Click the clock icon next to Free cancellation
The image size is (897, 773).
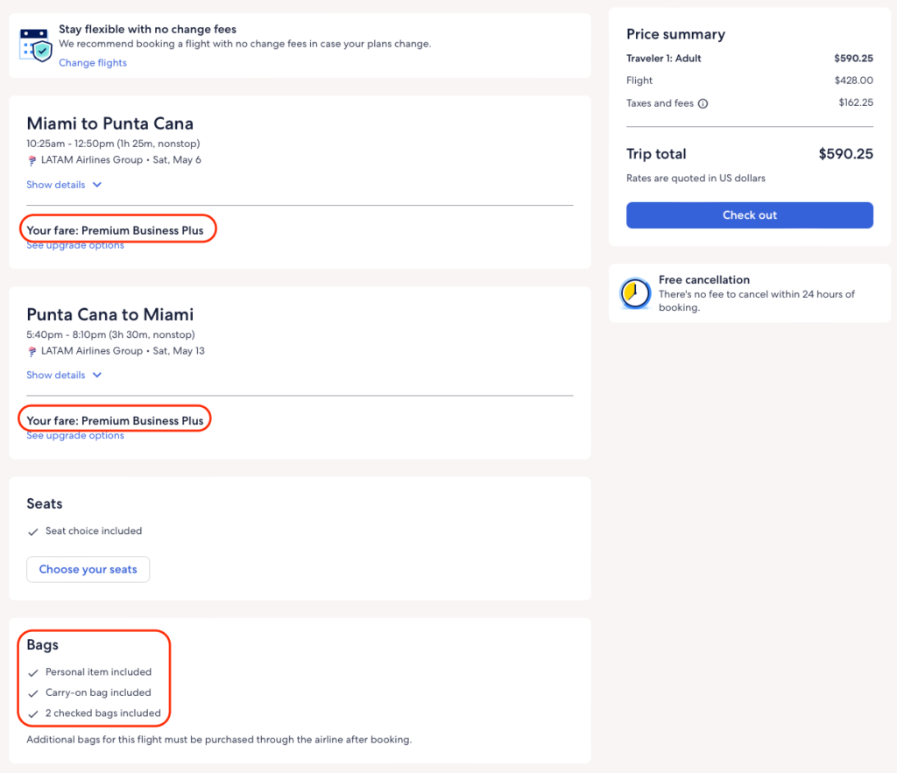tap(634, 293)
